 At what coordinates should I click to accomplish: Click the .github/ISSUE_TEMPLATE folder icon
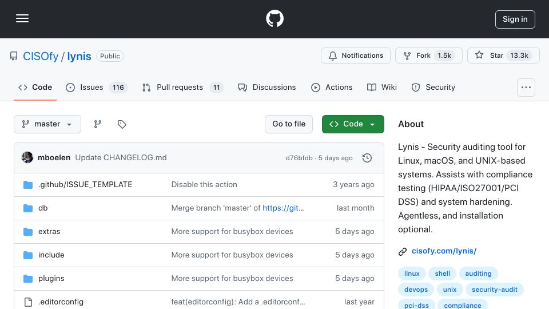tap(28, 185)
